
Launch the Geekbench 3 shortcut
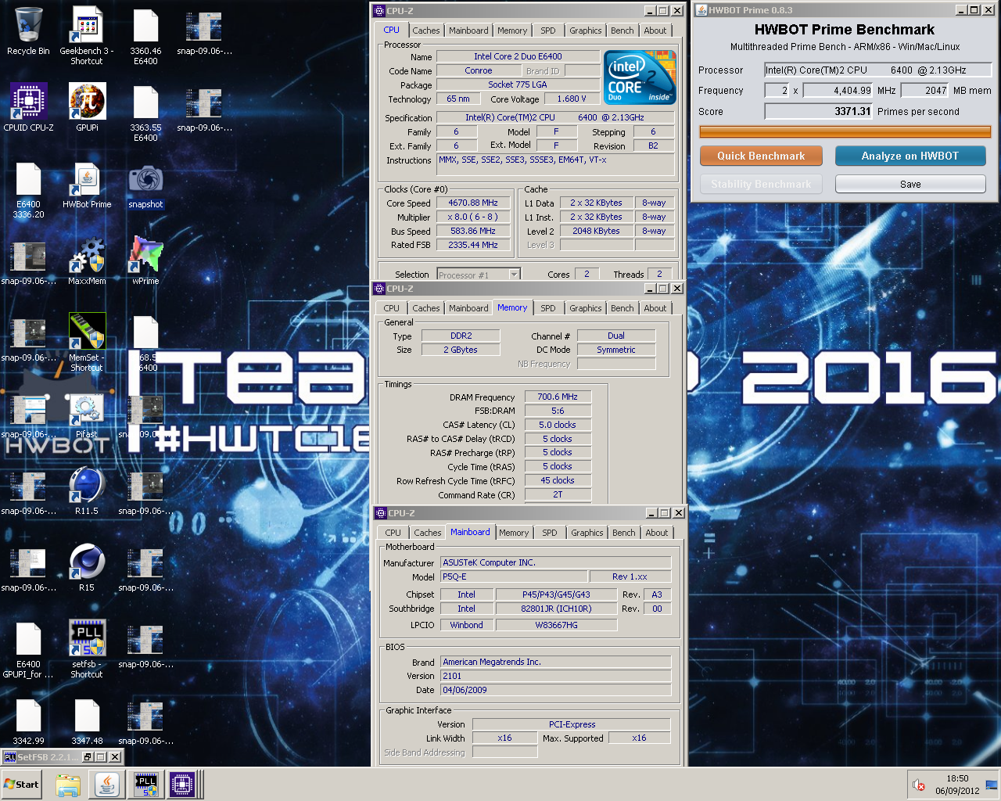[x=87, y=35]
